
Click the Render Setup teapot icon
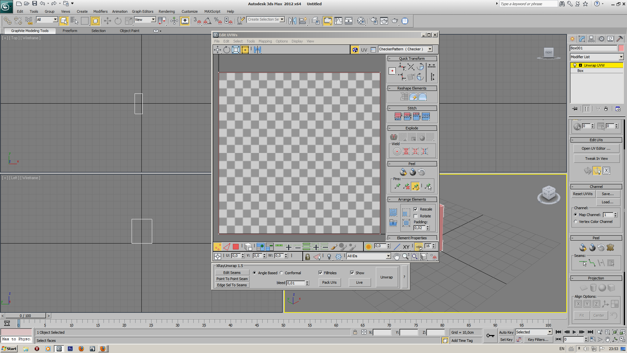(374, 21)
